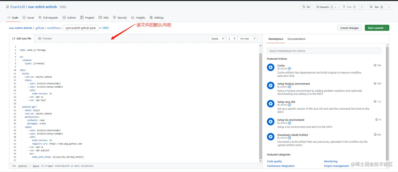Click the Cache action play icon
Image resolution: width=398 pixels, height=172 pixels.
tap(271, 67)
